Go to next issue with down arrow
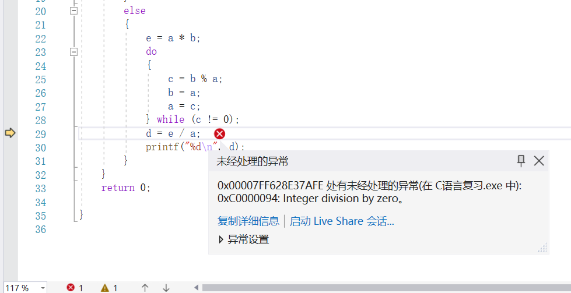Screen dimensions: 571x293 point(166,288)
